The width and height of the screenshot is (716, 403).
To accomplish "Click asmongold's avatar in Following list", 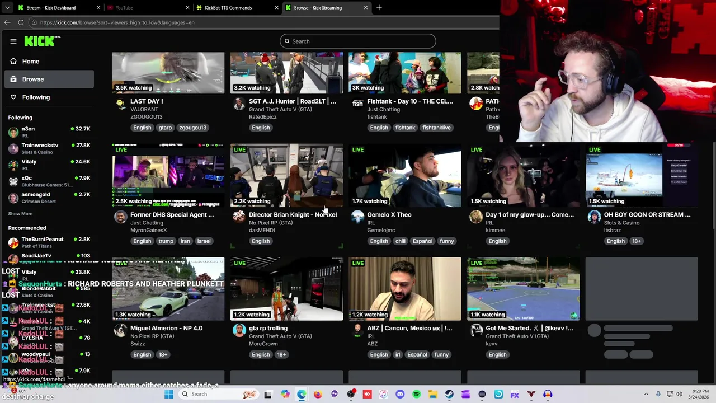I will click(x=13, y=198).
